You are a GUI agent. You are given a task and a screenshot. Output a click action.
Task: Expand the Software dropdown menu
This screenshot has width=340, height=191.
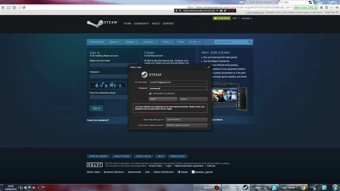(x=131, y=42)
